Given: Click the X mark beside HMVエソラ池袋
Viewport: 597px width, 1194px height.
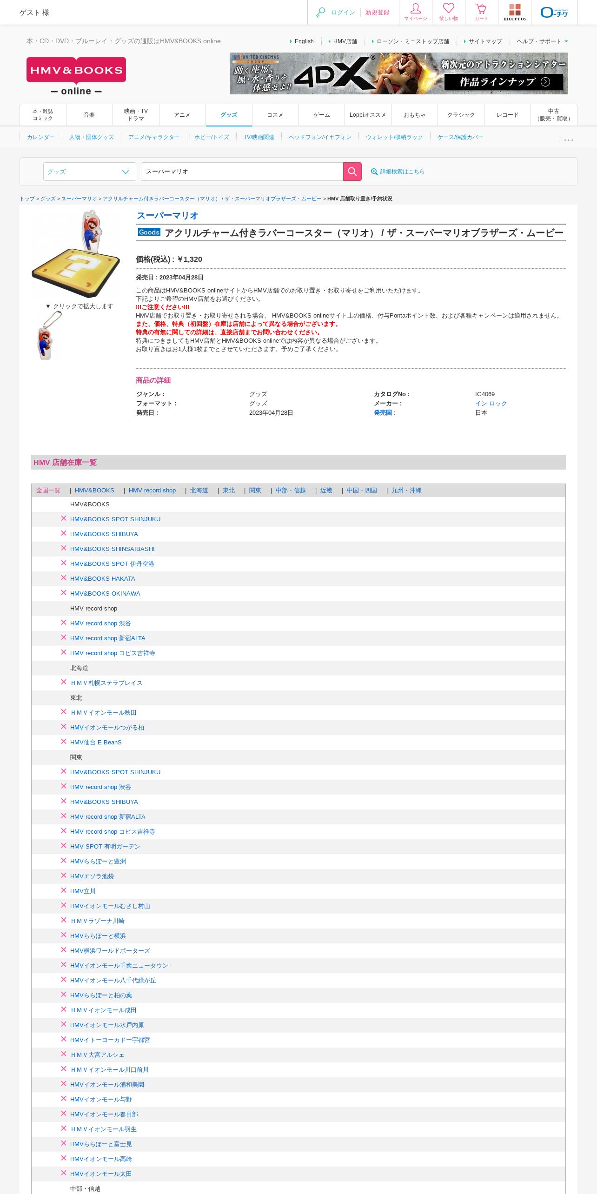Looking at the screenshot, I should point(64,876).
